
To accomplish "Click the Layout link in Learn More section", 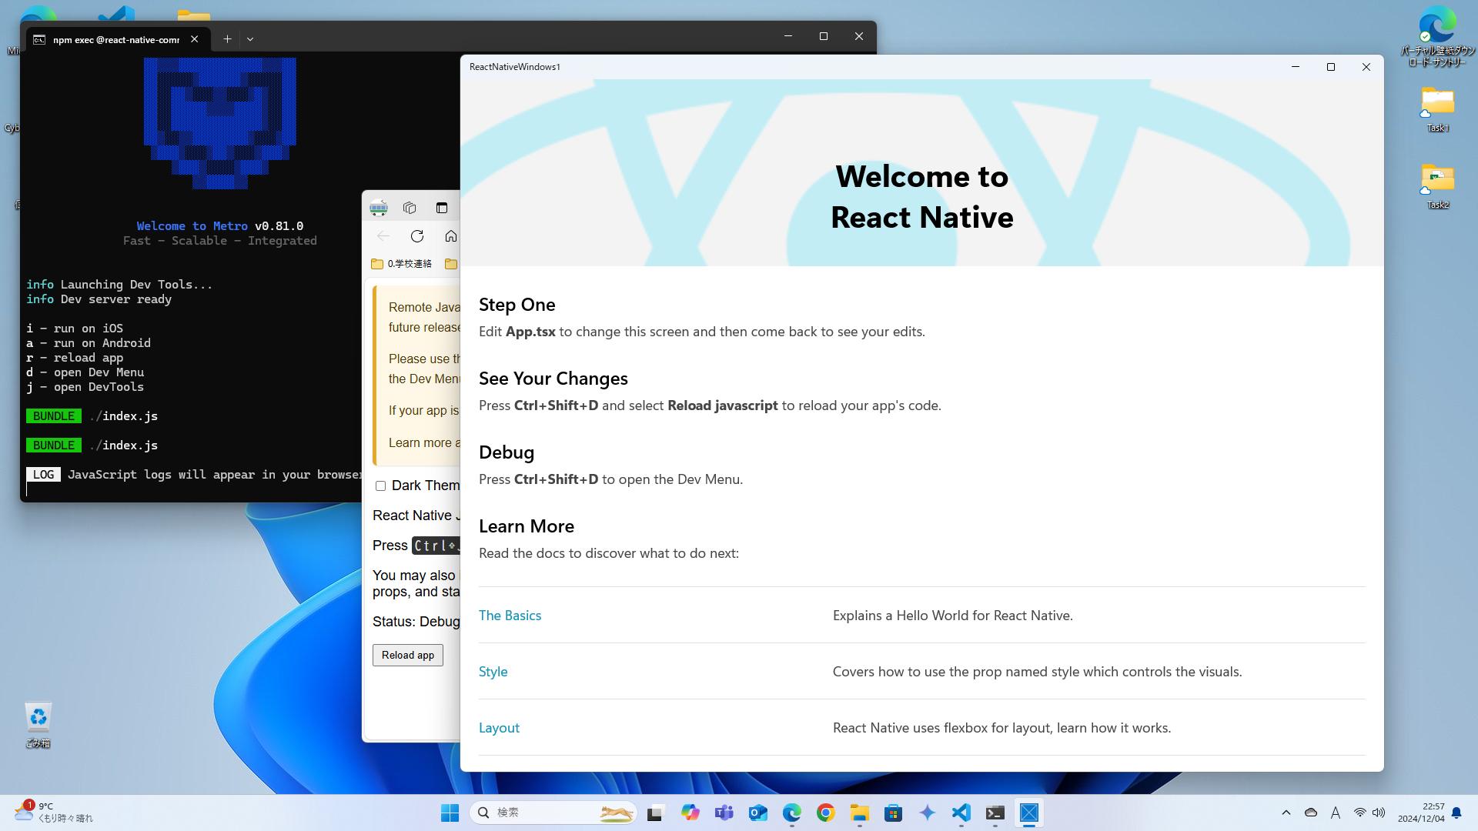I will [x=498, y=726].
